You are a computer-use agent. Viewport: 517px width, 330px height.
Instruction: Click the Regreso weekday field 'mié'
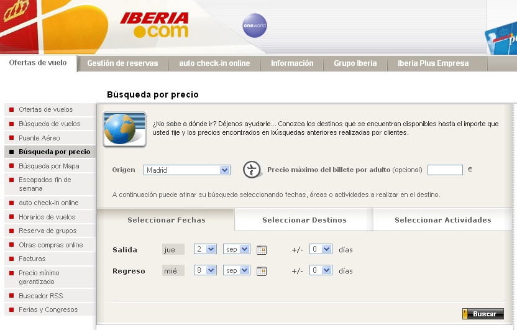173,271
